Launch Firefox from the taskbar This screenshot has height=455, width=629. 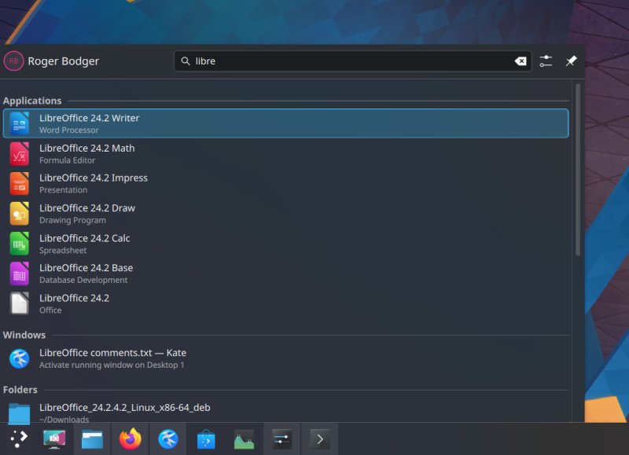(x=130, y=438)
